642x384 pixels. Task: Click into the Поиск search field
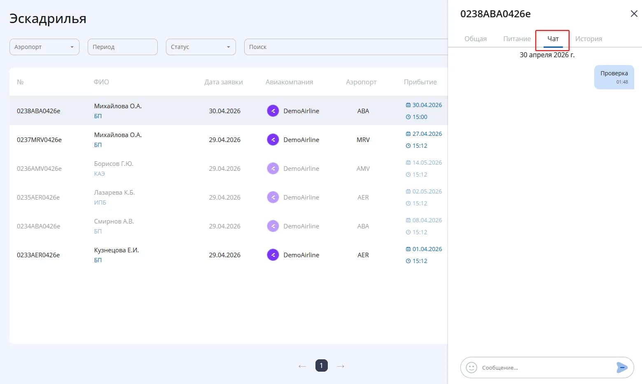346,47
